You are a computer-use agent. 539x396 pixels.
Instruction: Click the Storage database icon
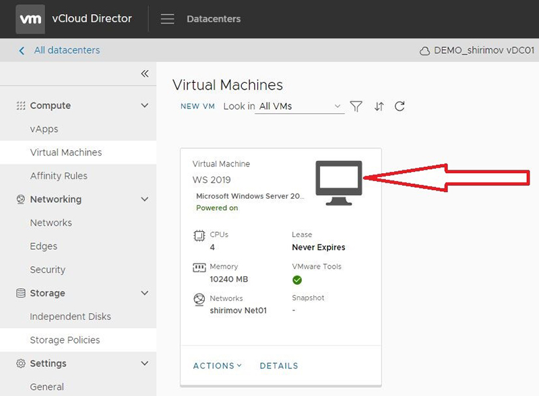[21, 293]
